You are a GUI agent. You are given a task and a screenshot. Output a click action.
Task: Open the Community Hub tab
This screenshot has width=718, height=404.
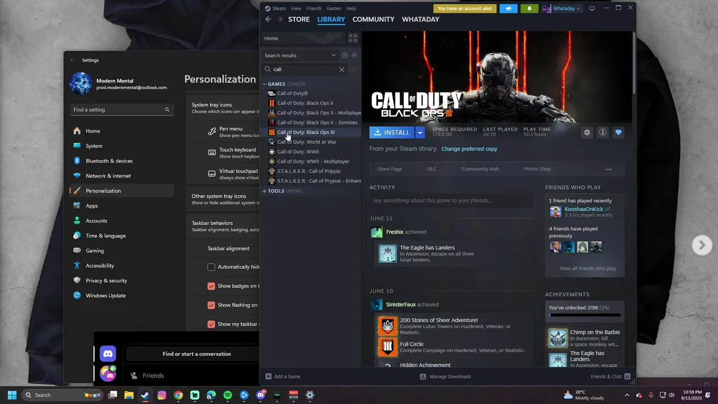[x=480, y=169]
